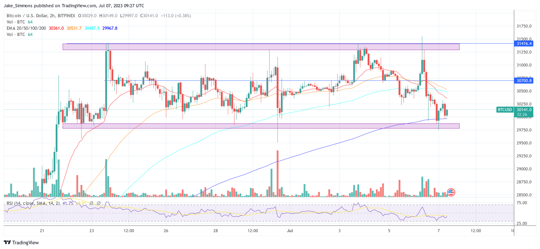The height and width of the screenshot is (249, 540).
Task: Click the 21 date label on time axis
Action: [42, 231]
